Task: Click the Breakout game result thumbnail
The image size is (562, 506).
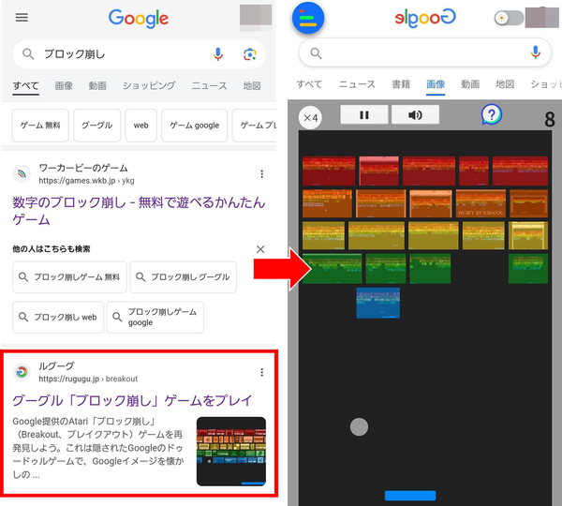Action: click(x=231, y=451)
